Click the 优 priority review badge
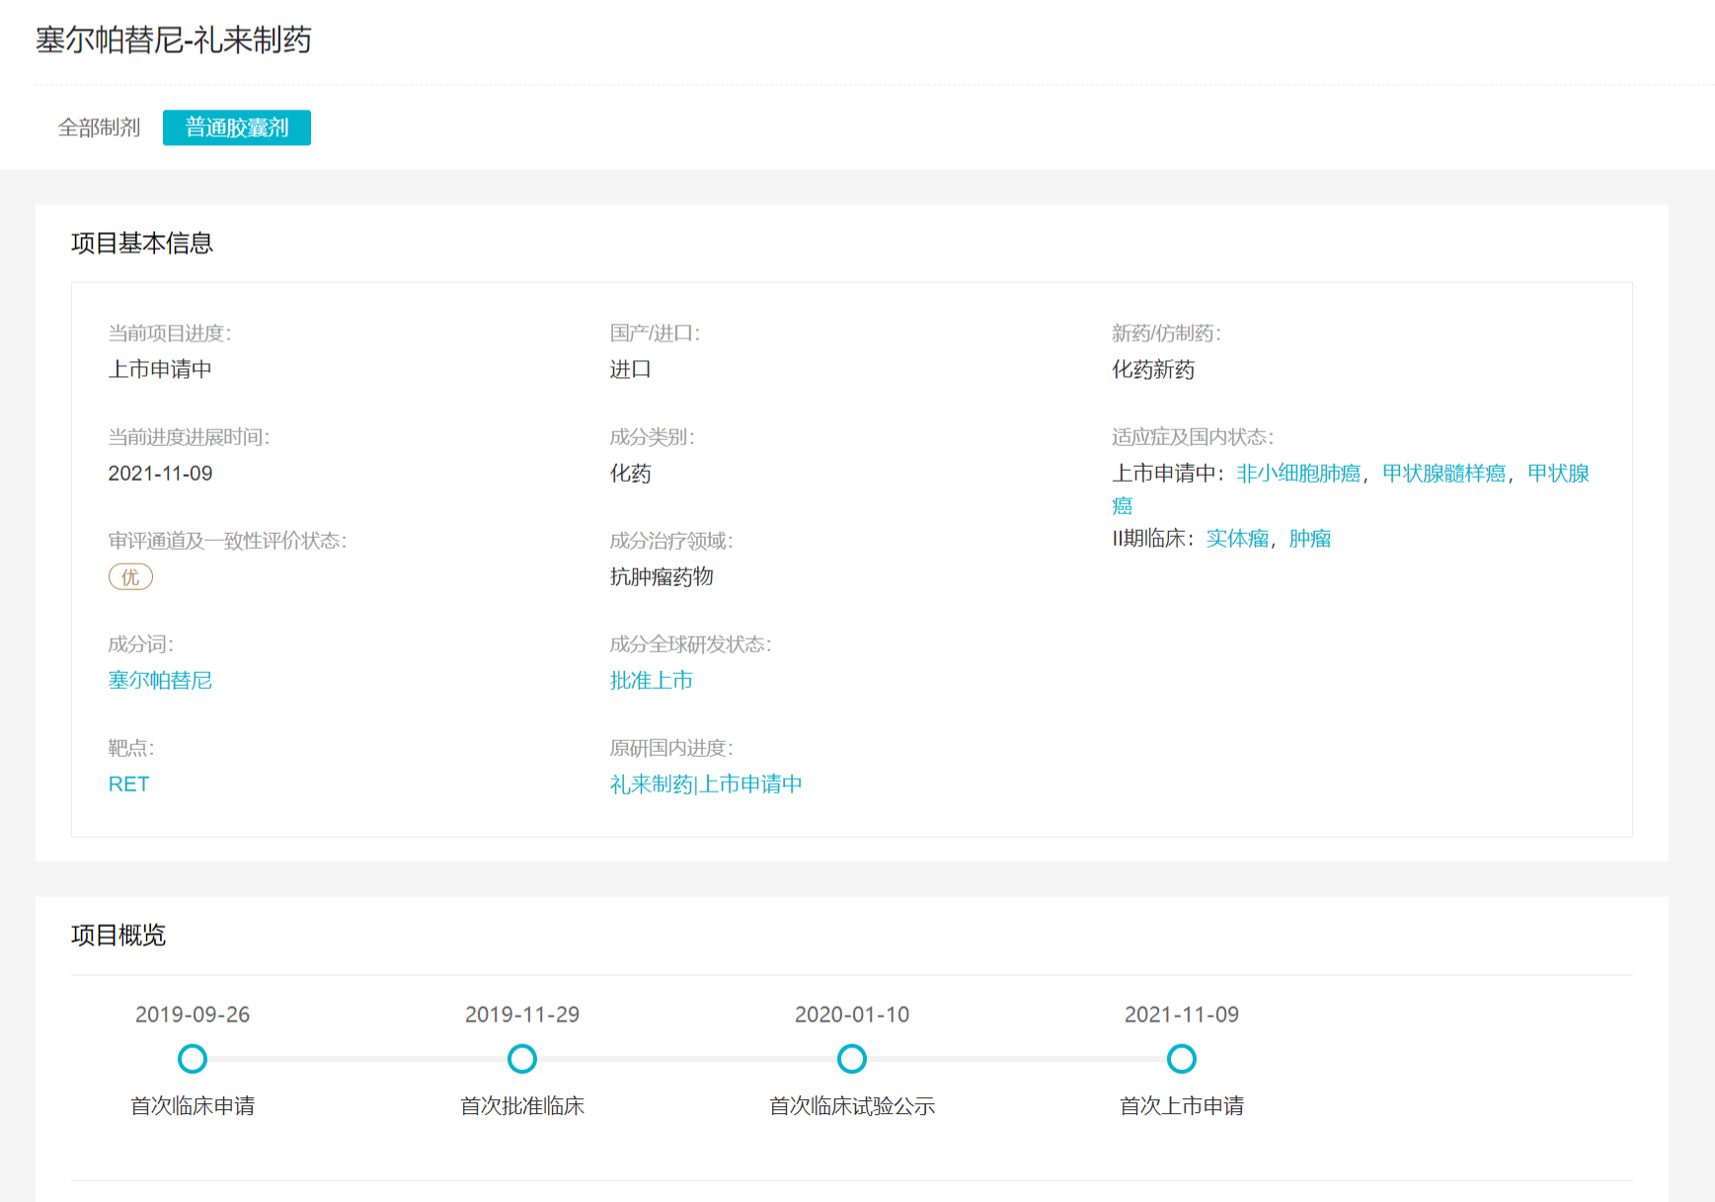Viewport: 1715px width, 1202px height. click(x=130, y=577)
